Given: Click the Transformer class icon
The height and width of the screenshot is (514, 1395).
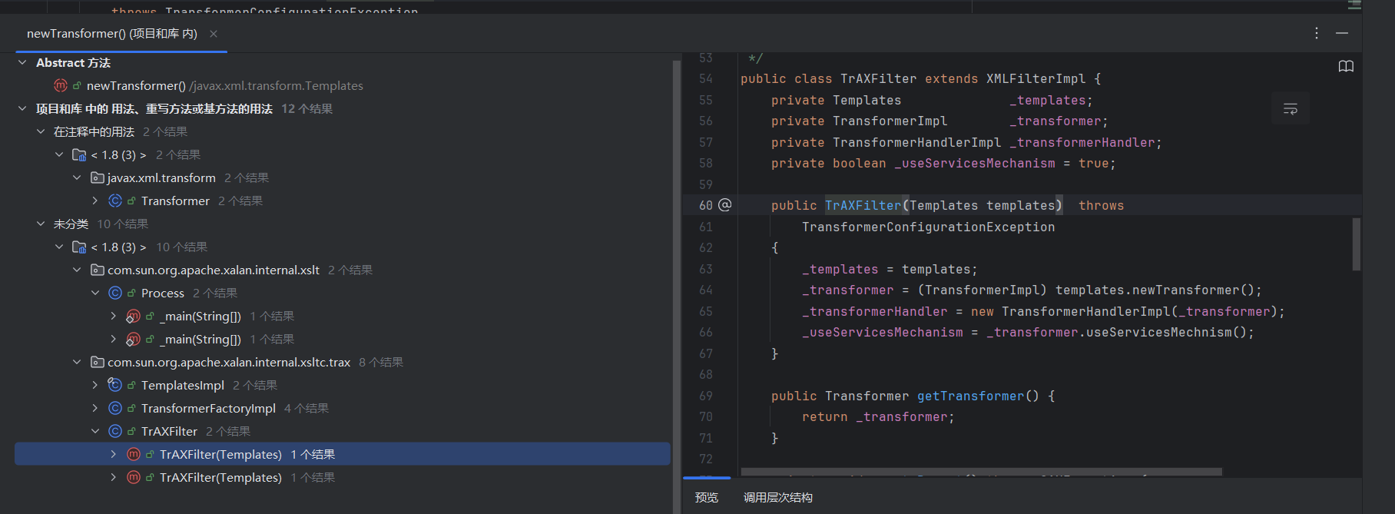Looking at the screenshot, I should 115,201.
